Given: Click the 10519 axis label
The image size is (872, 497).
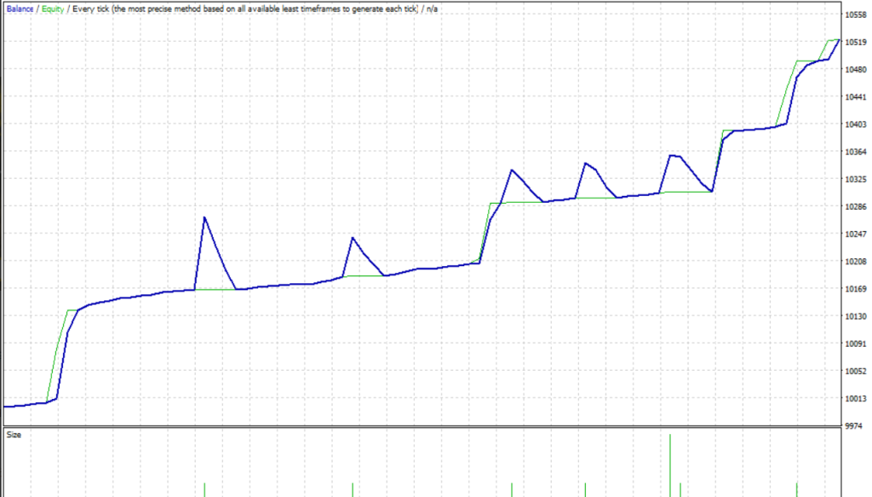Looking at the screenshot, I should [856, 43].
